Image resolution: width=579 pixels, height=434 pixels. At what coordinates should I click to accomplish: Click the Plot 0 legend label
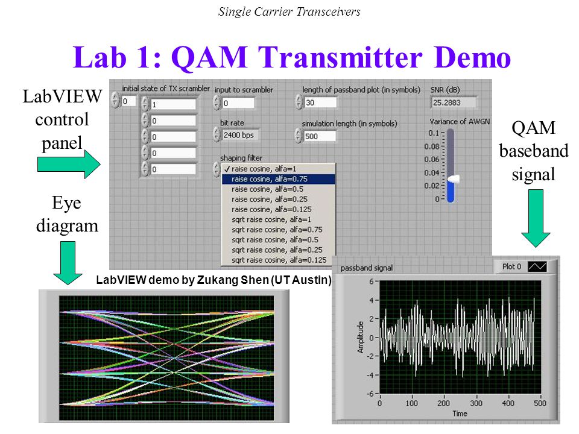(x=511, y=266)
